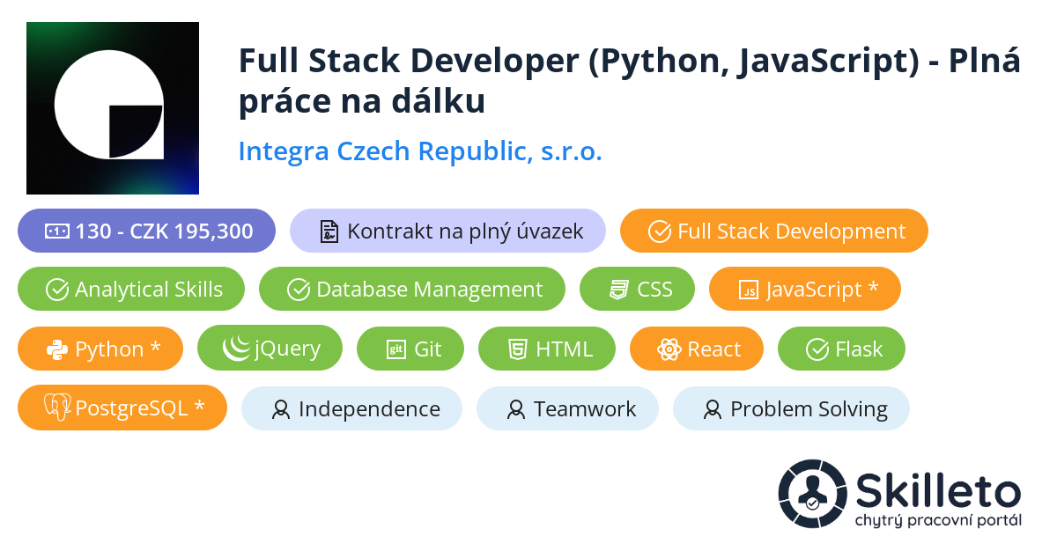The image size is (1057, 551).
Task: Click the JavaScript JS icon
Action: coord(748,290)
